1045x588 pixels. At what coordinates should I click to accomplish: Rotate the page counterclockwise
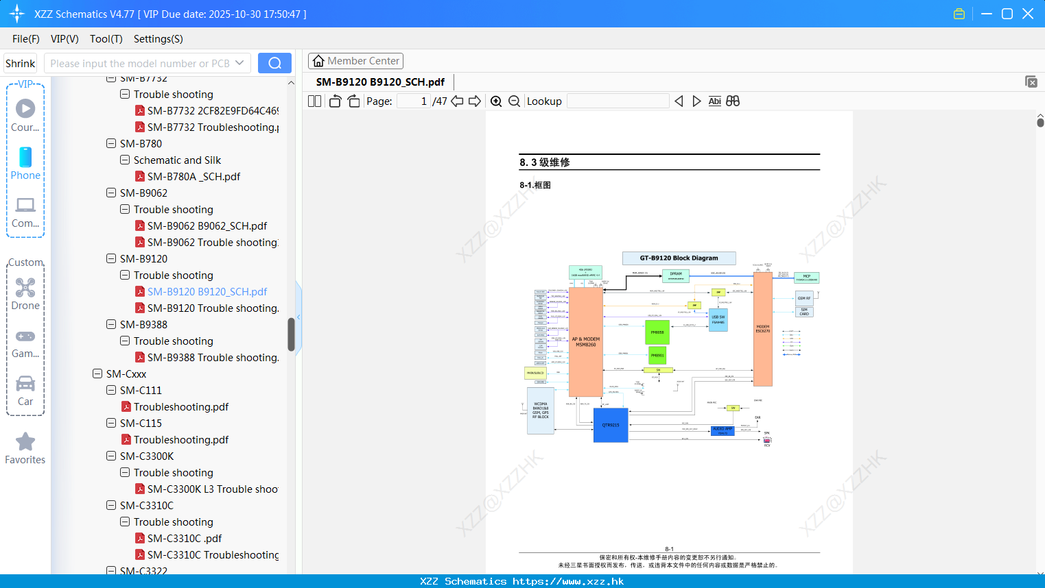[x=335, y=101]
